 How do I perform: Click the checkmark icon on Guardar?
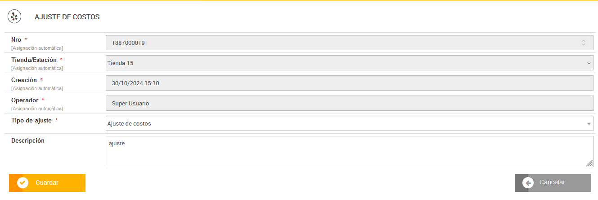[x=22, y=183]
